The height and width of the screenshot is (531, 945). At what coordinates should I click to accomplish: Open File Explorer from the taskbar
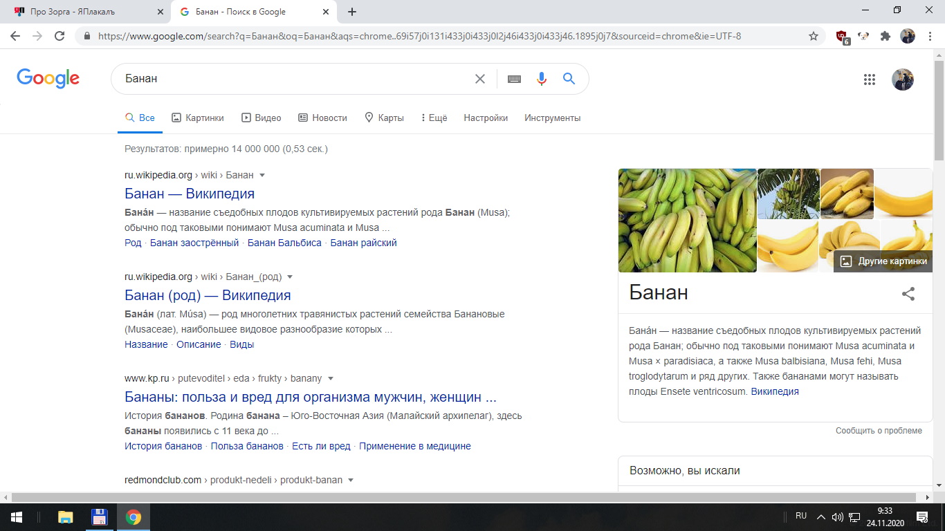66,517
